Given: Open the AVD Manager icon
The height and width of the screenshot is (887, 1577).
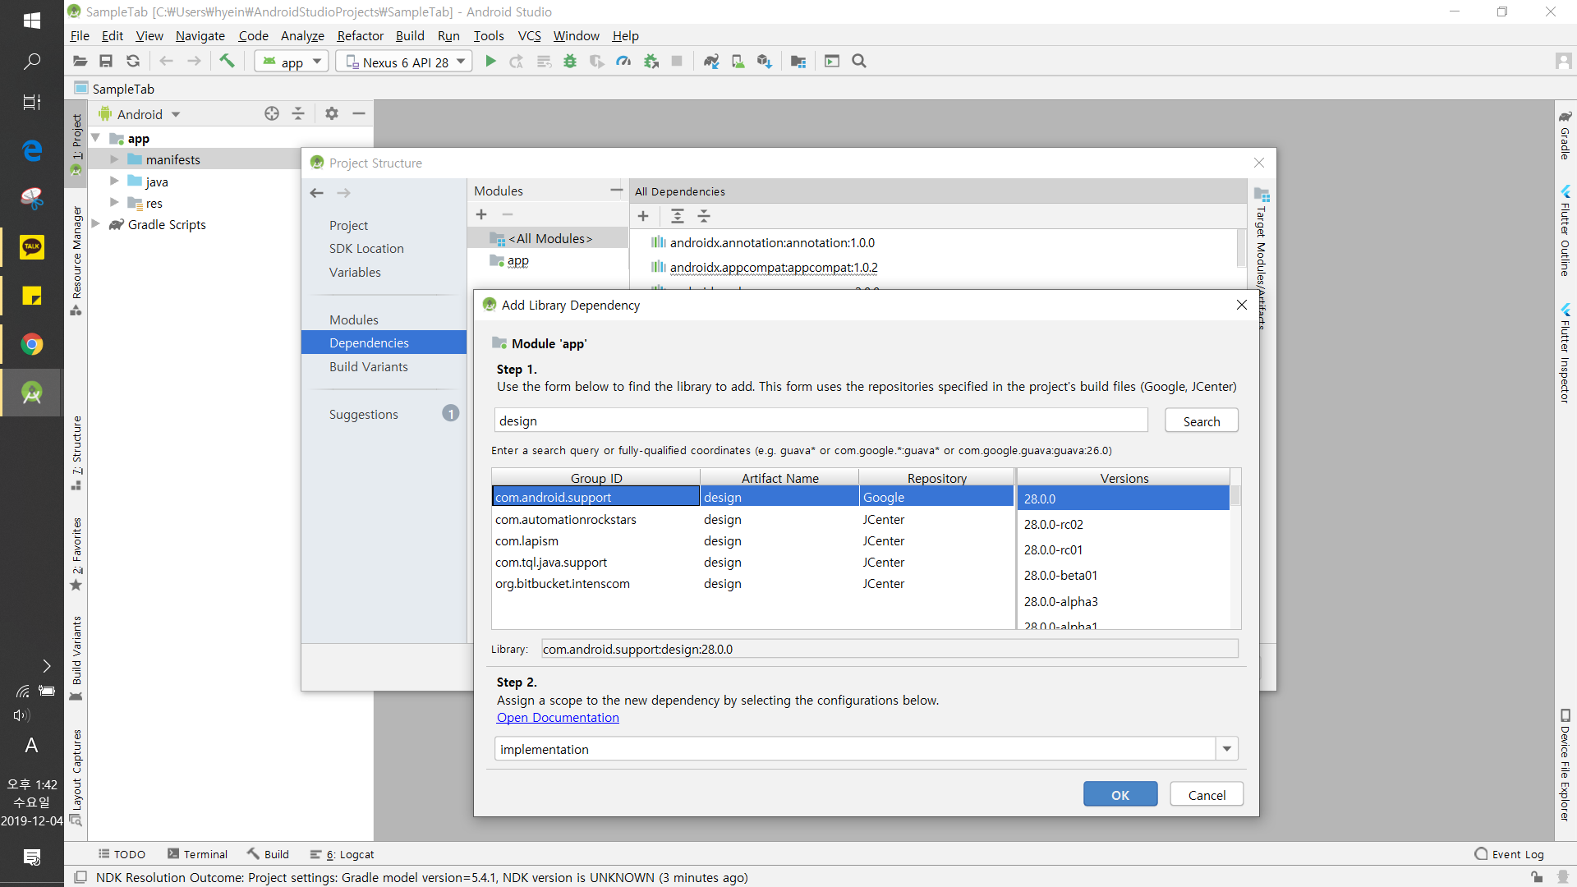Looking at the screenshot, I should [x=738, y=62].
